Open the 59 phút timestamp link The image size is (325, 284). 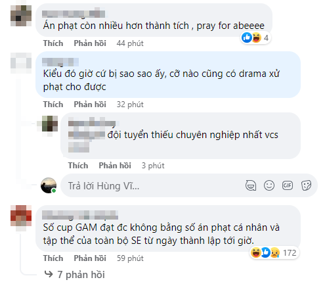point(130,258)
